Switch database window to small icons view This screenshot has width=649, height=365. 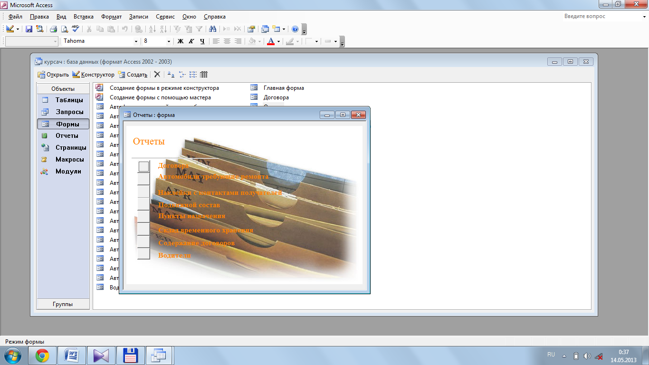[x=182, y=75]
